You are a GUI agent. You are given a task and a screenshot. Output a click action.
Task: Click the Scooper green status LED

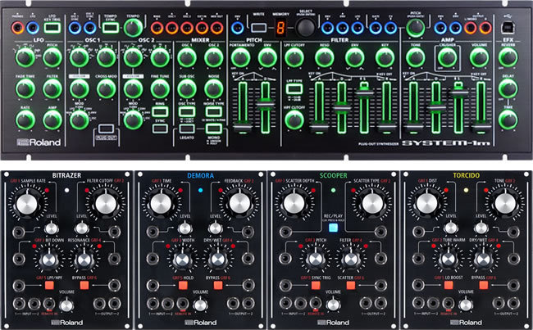[x=333, y=190]
